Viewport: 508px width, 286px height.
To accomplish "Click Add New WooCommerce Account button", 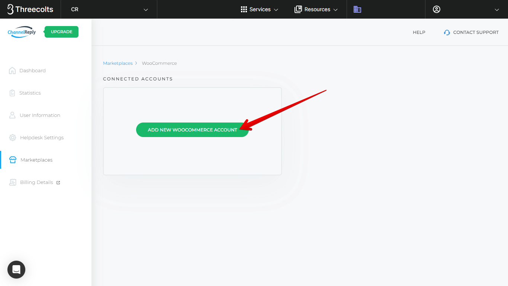I will [192, 130].
